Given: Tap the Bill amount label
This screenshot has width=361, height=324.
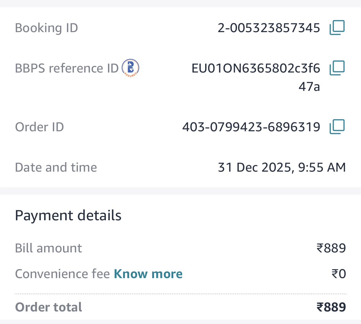Looking at the screenshot, I should coord(48,248).
